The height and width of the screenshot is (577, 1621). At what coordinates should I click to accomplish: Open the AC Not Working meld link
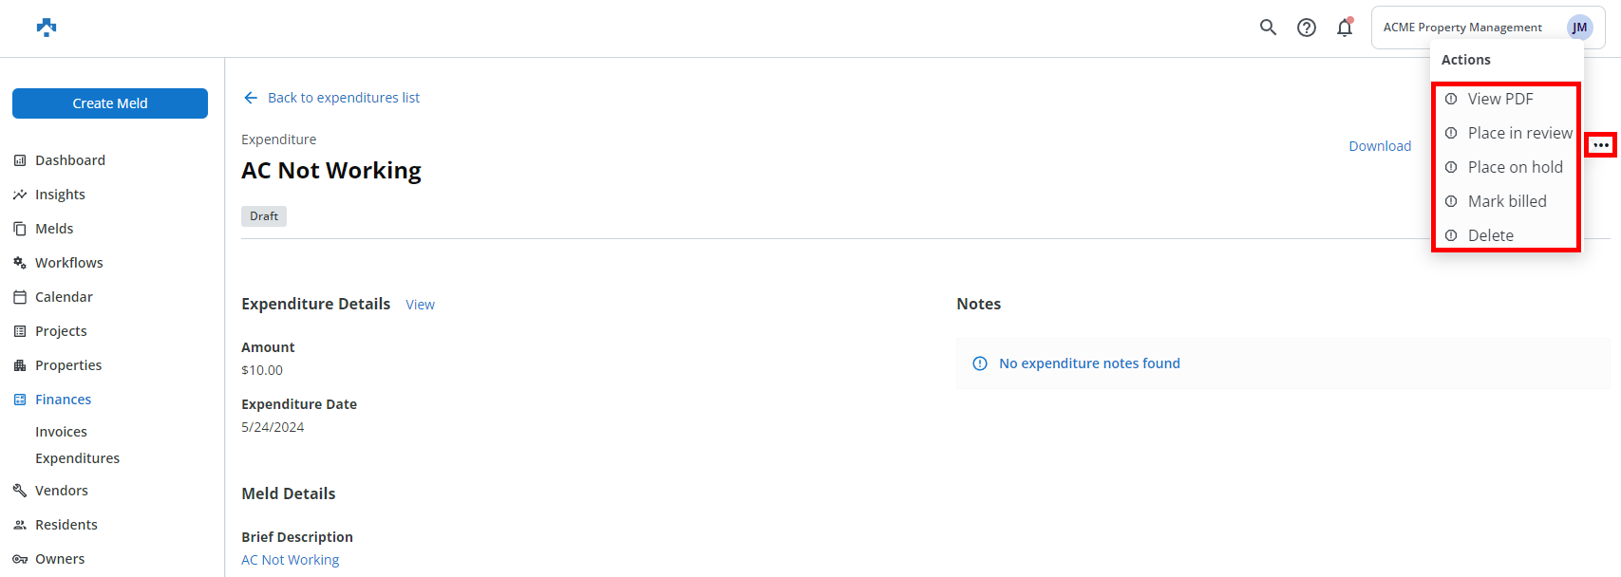pos(290,560)
